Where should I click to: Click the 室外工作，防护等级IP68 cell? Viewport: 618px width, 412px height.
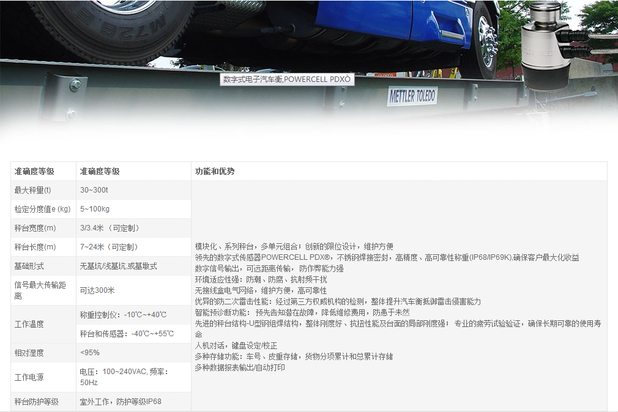click(x=121, y=402)
